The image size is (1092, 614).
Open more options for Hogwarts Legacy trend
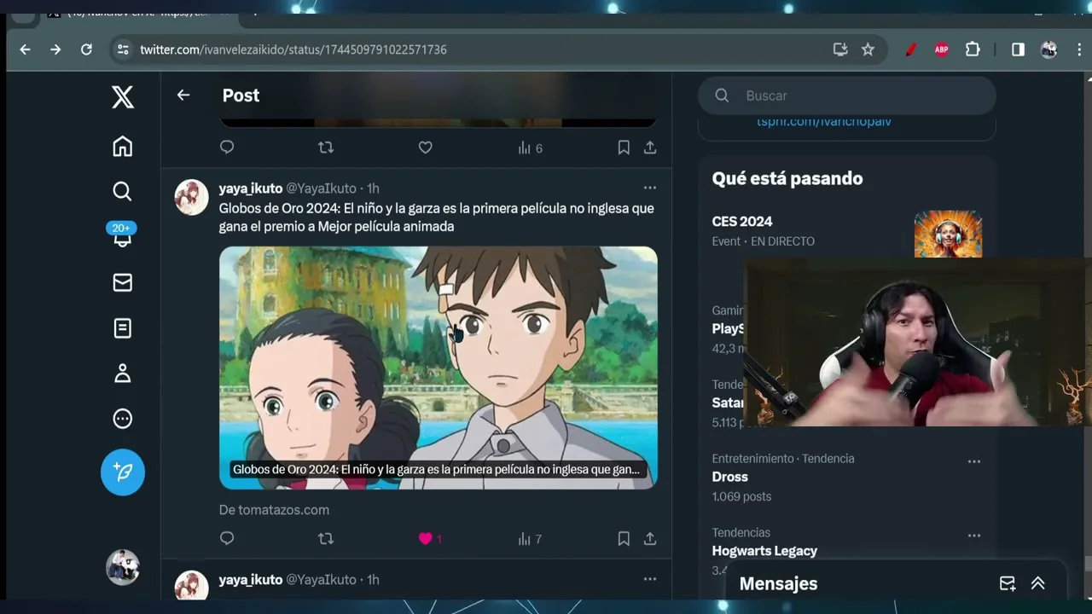(x=974, y=536)
